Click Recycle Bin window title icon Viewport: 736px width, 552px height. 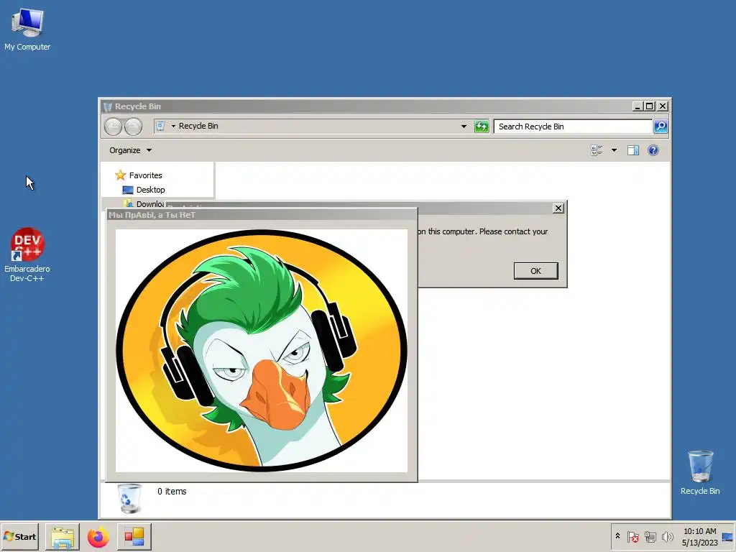point(108,106)
